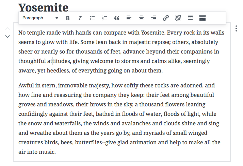
Task: Open block options three-dot menu
Action: [x=236, y=28]
